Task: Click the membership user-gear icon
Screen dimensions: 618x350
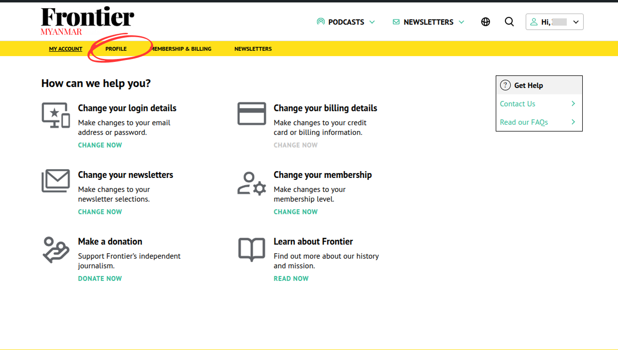Action: coord(252,183)
